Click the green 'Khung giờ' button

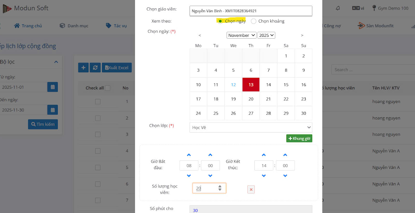tap(299, 138)
